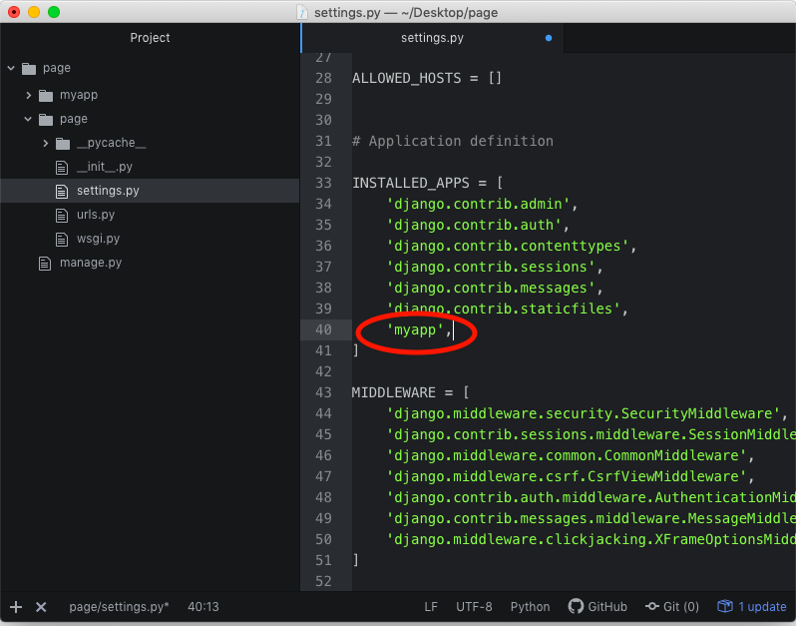Close the window with red button
The height and width of the screenshot is (626, 796).
(x=14, y=12)
